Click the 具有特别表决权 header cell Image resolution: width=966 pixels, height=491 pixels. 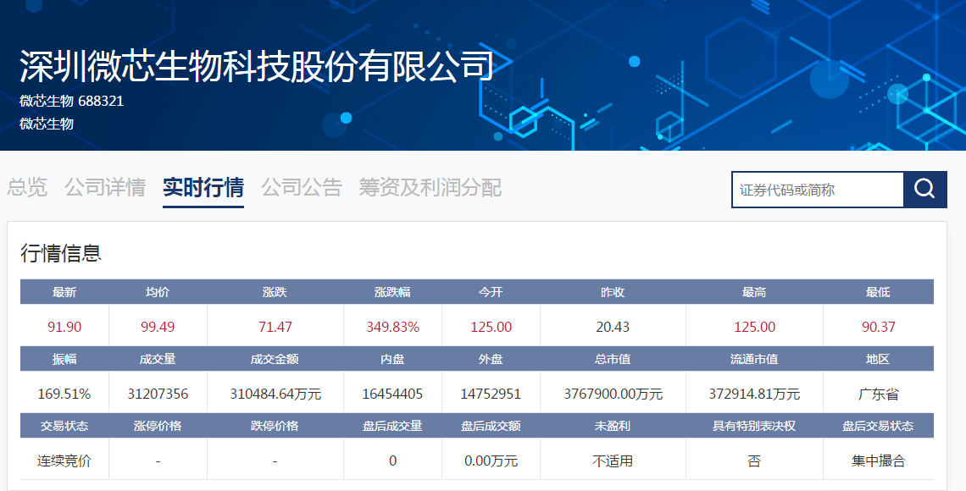coord(754,426)
